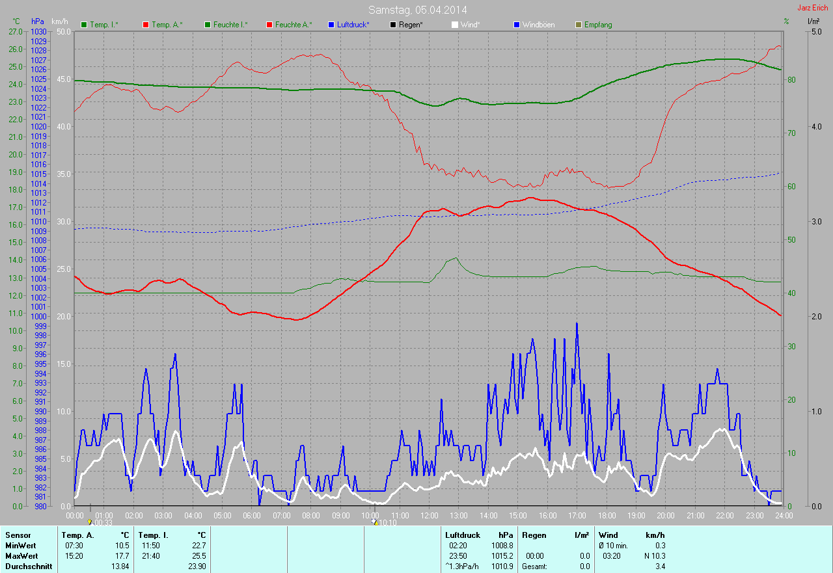833x573 pixels.
Task: Click the 'Temp. I.' column header in the table
Action: tap(153, 535)
